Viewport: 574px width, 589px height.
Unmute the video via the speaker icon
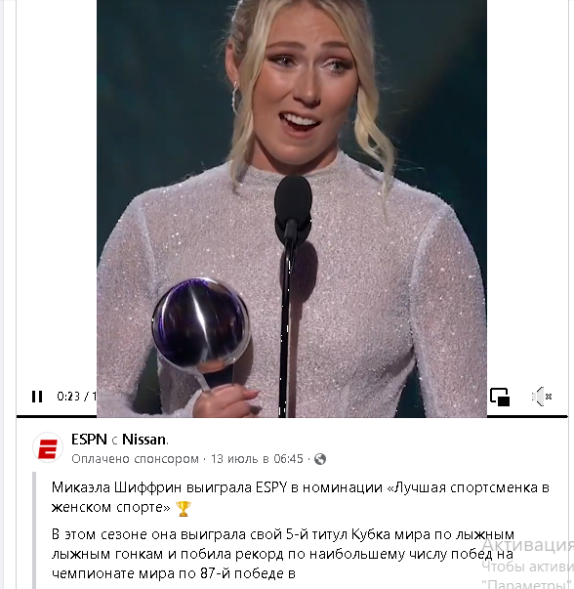pos(542,397)
